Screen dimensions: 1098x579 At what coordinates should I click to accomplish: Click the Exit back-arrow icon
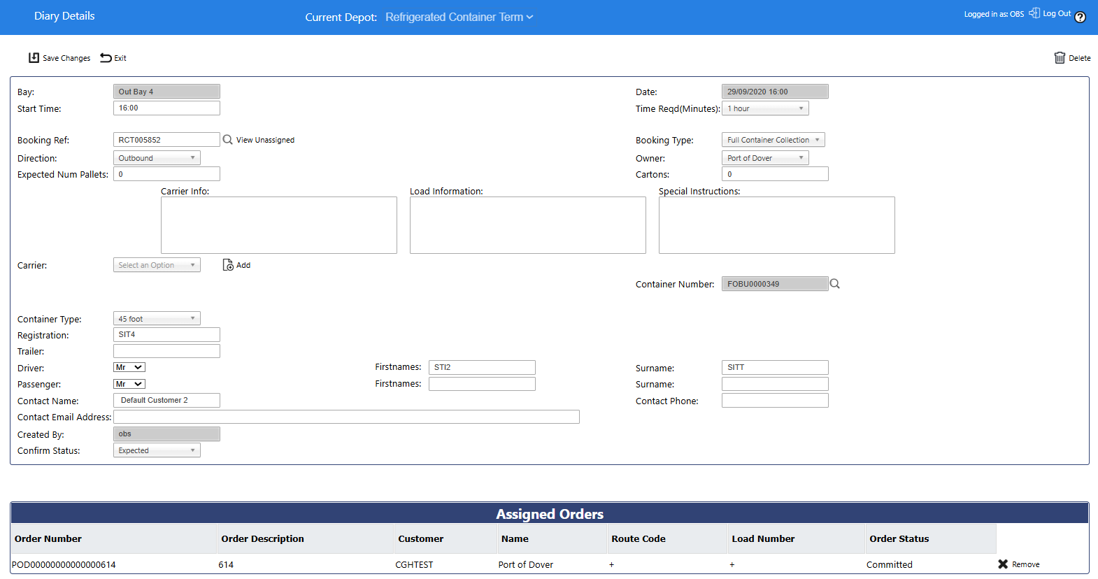106,57
